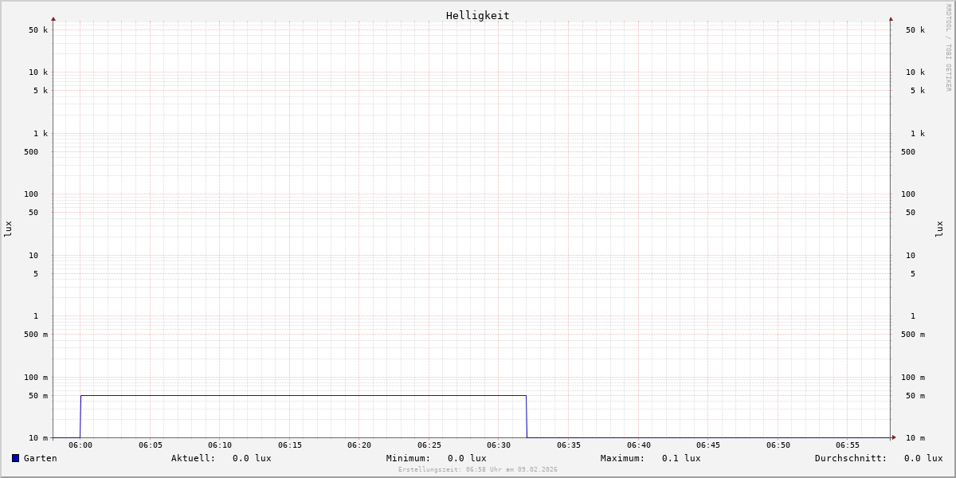Select the Minimum value 0.0 lux
This screenshot has height=478, width=956.
pyautogui.click(x=467, y=458)
